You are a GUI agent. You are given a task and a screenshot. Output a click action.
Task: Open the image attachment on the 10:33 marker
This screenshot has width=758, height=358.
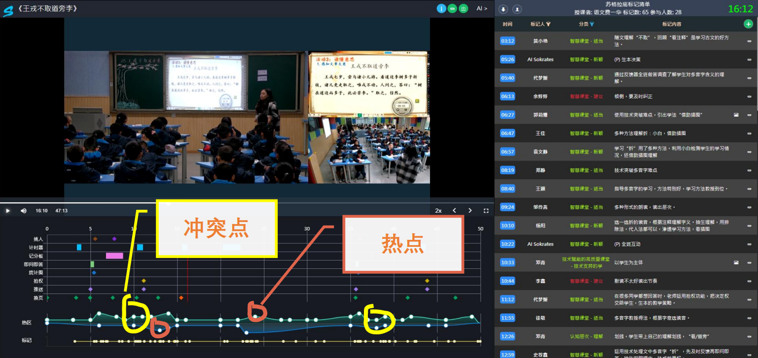(736, 262)
